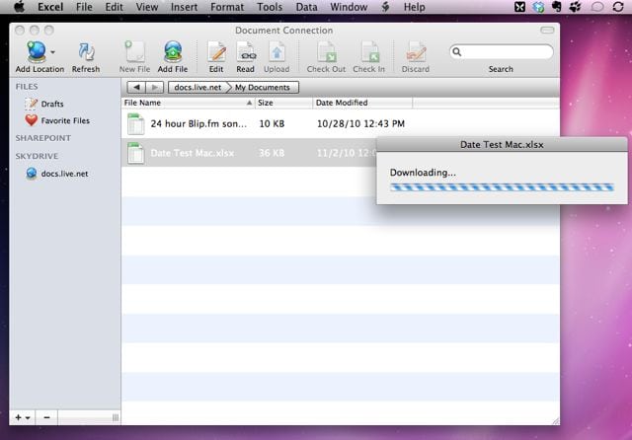Select docs.live.net breadcrumb segment
This screenshot has height=440, width=632.
[x=197, y=88]
